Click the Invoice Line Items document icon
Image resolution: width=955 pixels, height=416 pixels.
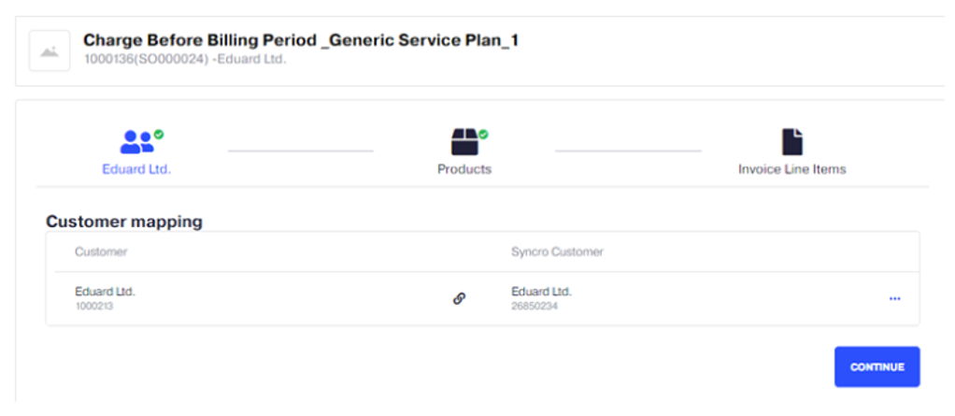click(791, 142)
